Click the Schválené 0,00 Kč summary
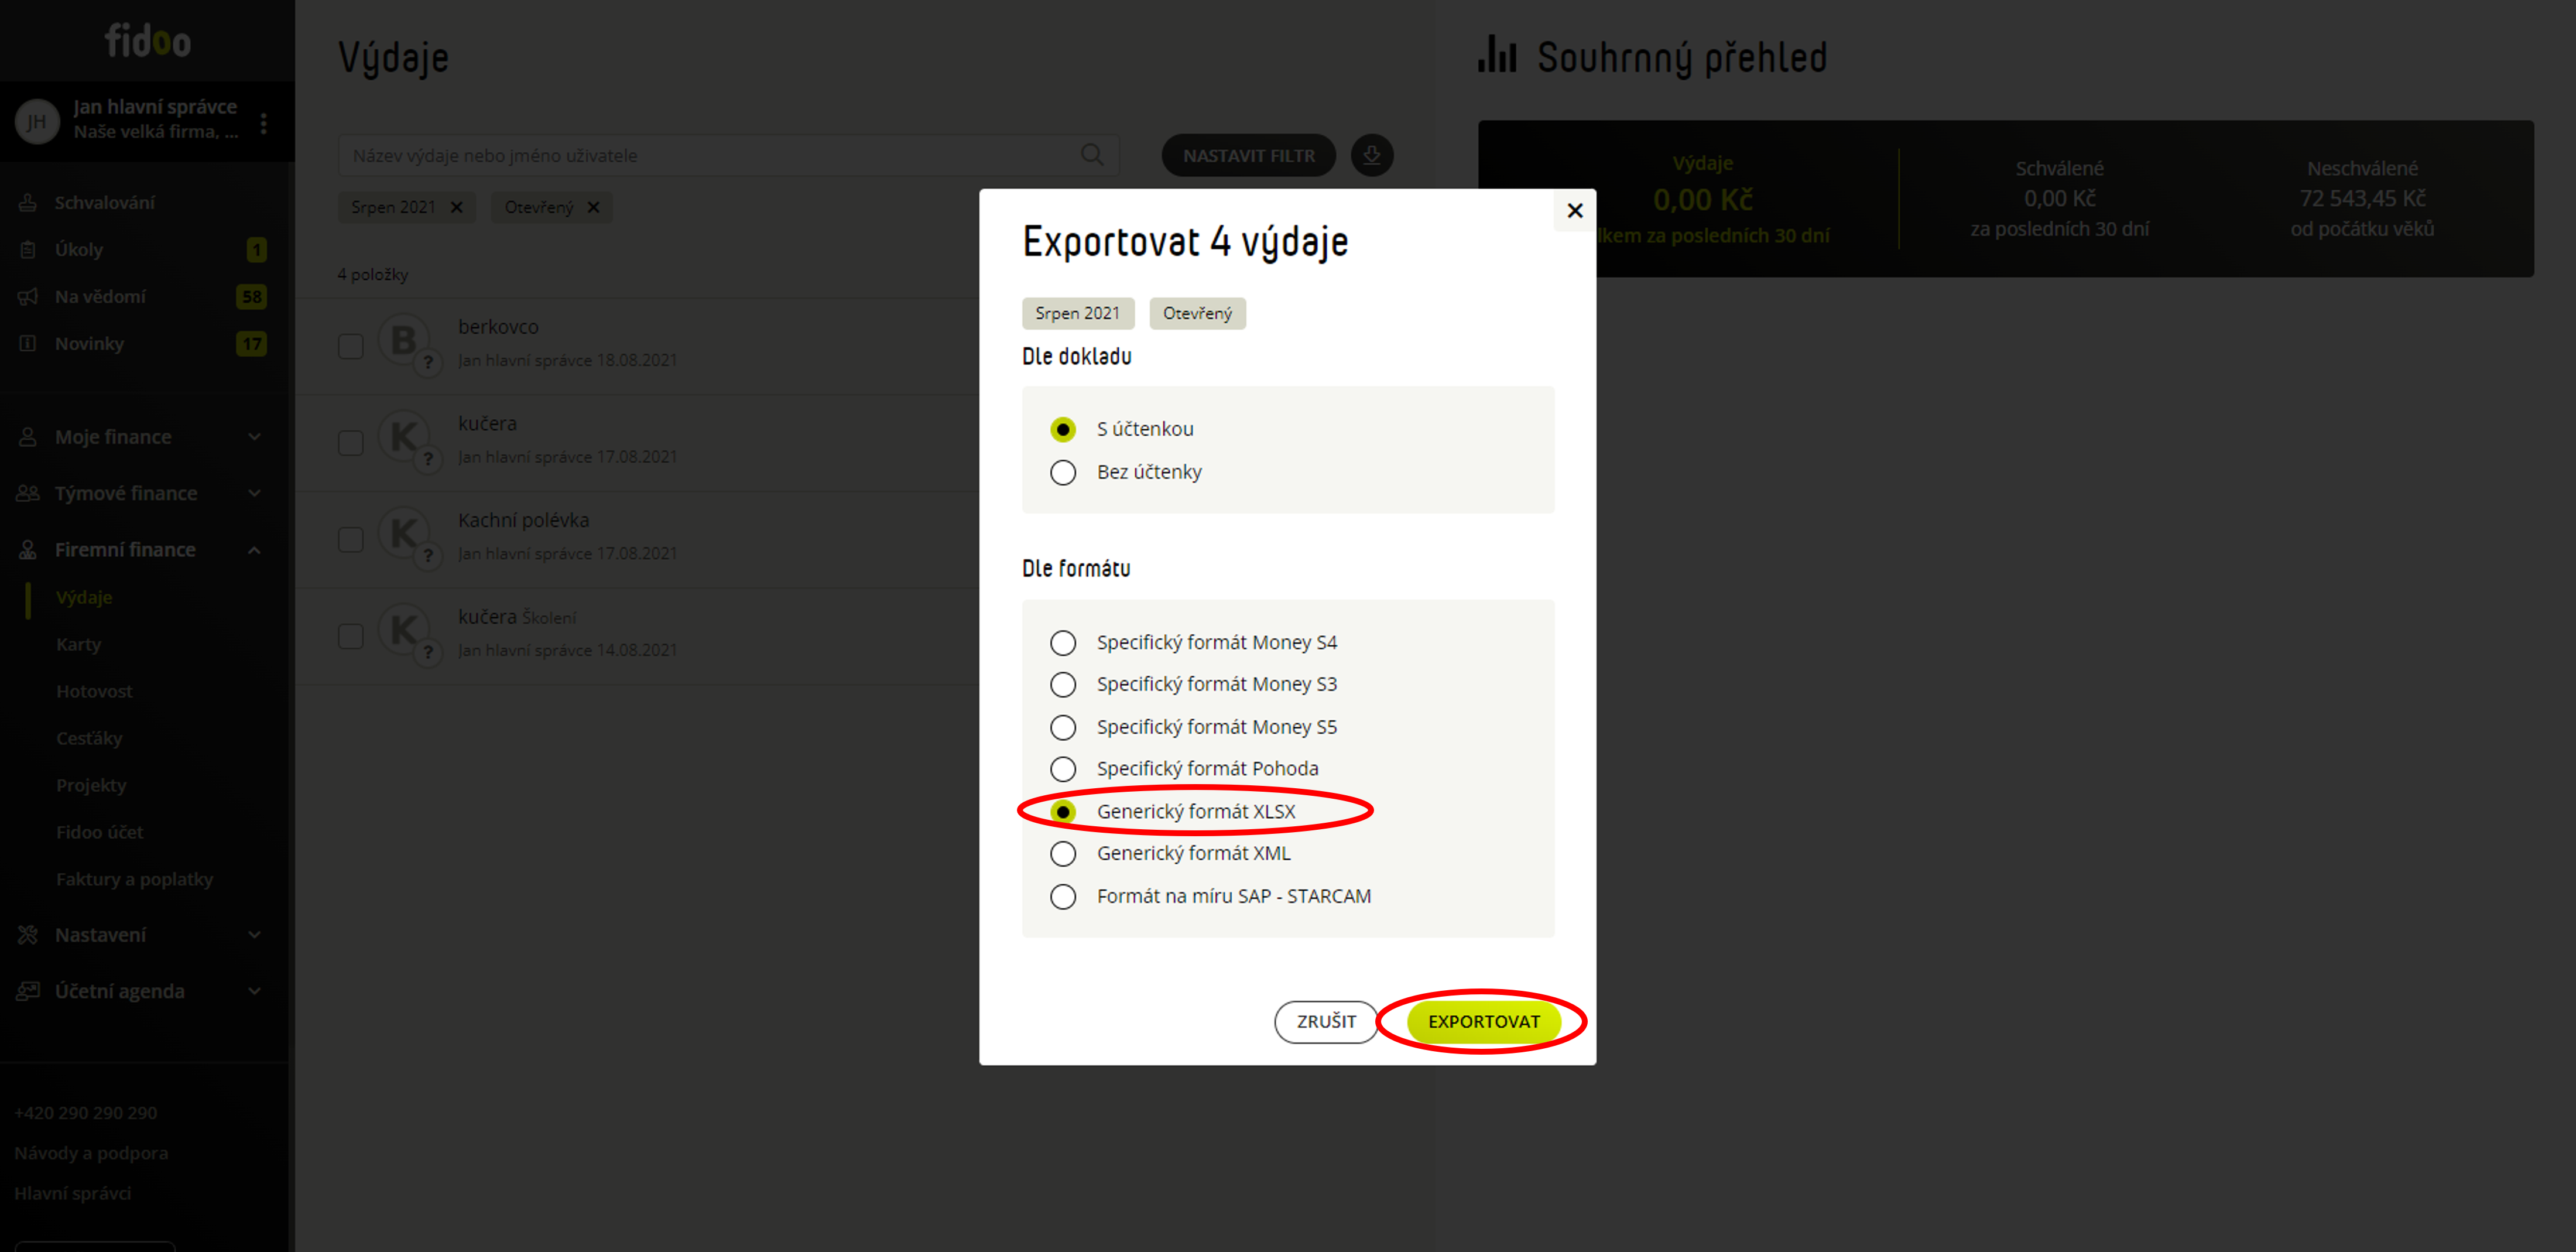Screen dimensions: 2576x1252 point(2059,198)
